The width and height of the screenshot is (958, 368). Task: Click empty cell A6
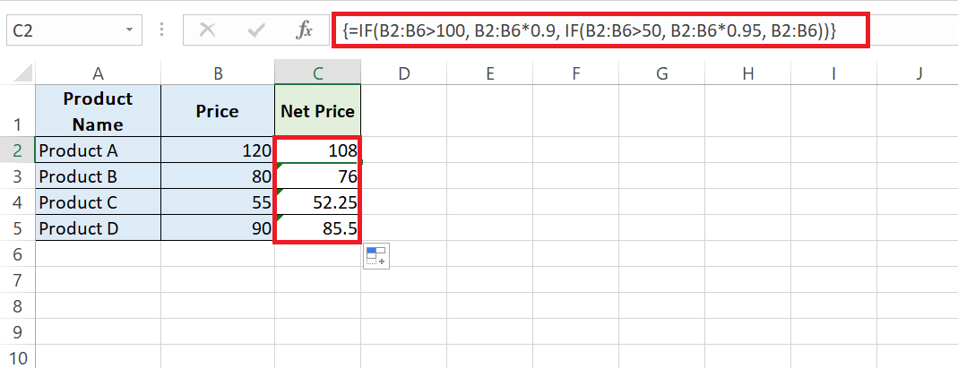pos(98,254)
